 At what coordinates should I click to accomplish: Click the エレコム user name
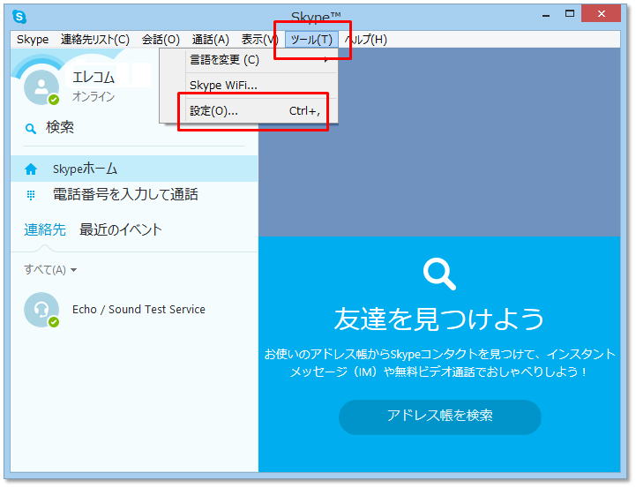click(94, 77)
